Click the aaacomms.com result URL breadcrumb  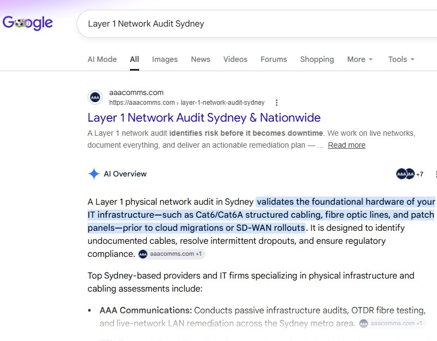(x=187, y=103)
